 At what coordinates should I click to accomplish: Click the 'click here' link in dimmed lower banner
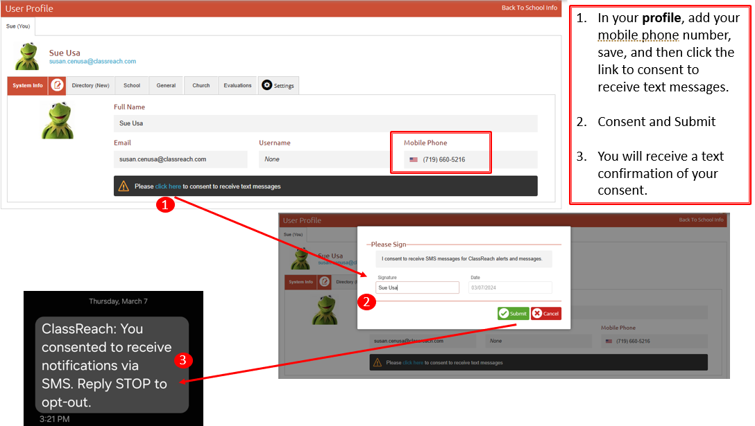pyautogui.click(x=413, y=362)
